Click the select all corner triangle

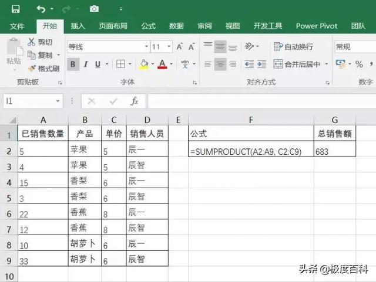[13, 120]
